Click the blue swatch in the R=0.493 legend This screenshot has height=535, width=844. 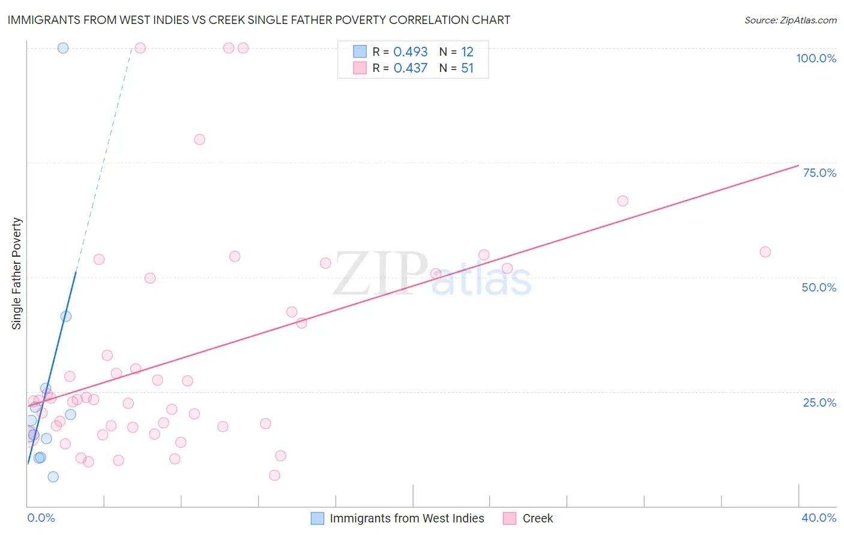[x=360, y=52]
